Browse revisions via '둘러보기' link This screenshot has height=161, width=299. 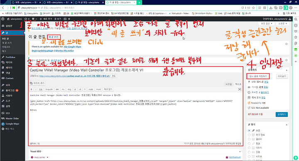tap(265, 92)
